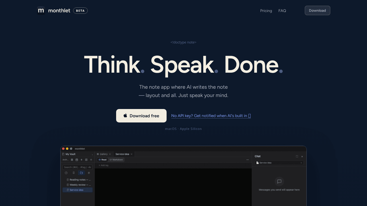This screenshot has width=367, height=206.
Task: Close the Gallery tab
Action: pyautogui.click(x=110, y=154)
